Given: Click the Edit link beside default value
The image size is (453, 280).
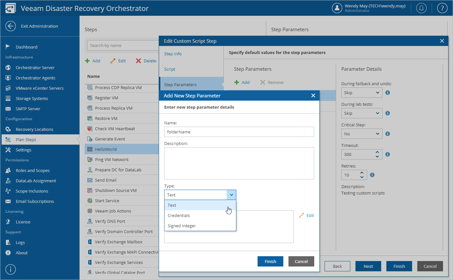Looking at the screenshot, I should click(307, 215).
